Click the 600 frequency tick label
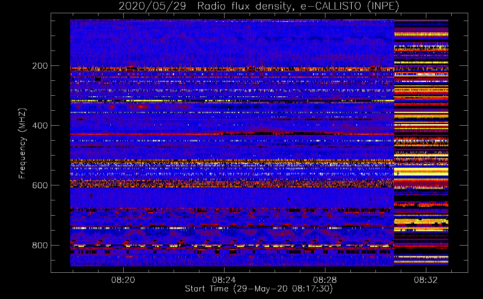 click(x=40, y=185)
